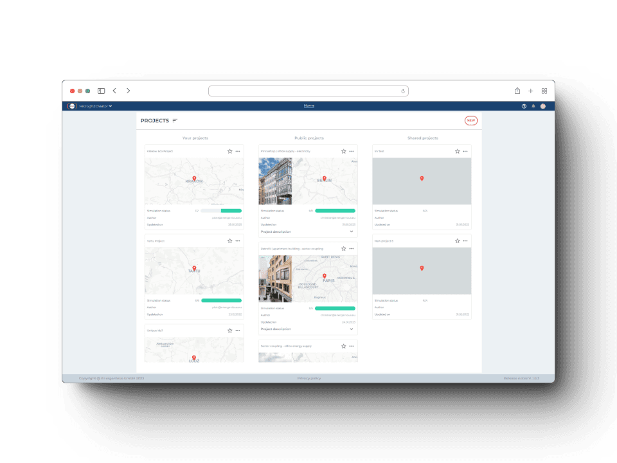The image size is (617, 463).
Task: Toggle the browser sidebar panel
Action: coord(101,91)
